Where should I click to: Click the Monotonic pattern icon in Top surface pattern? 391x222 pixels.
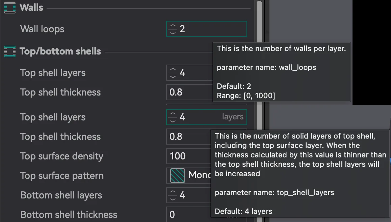[x=178, y=176]
